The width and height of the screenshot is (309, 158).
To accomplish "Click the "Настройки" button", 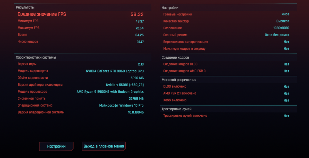I will click(56, 146).
